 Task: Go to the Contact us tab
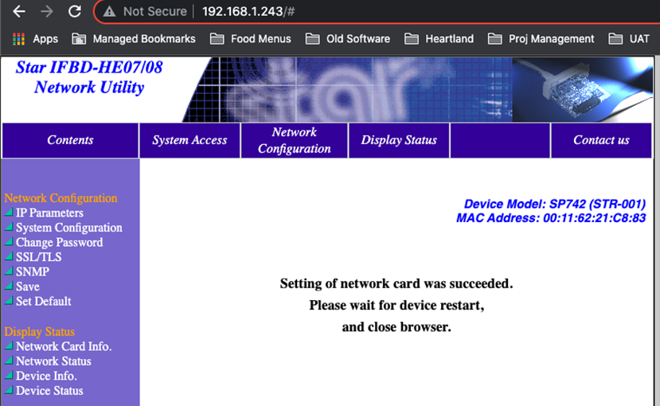(x=601, y=140)
